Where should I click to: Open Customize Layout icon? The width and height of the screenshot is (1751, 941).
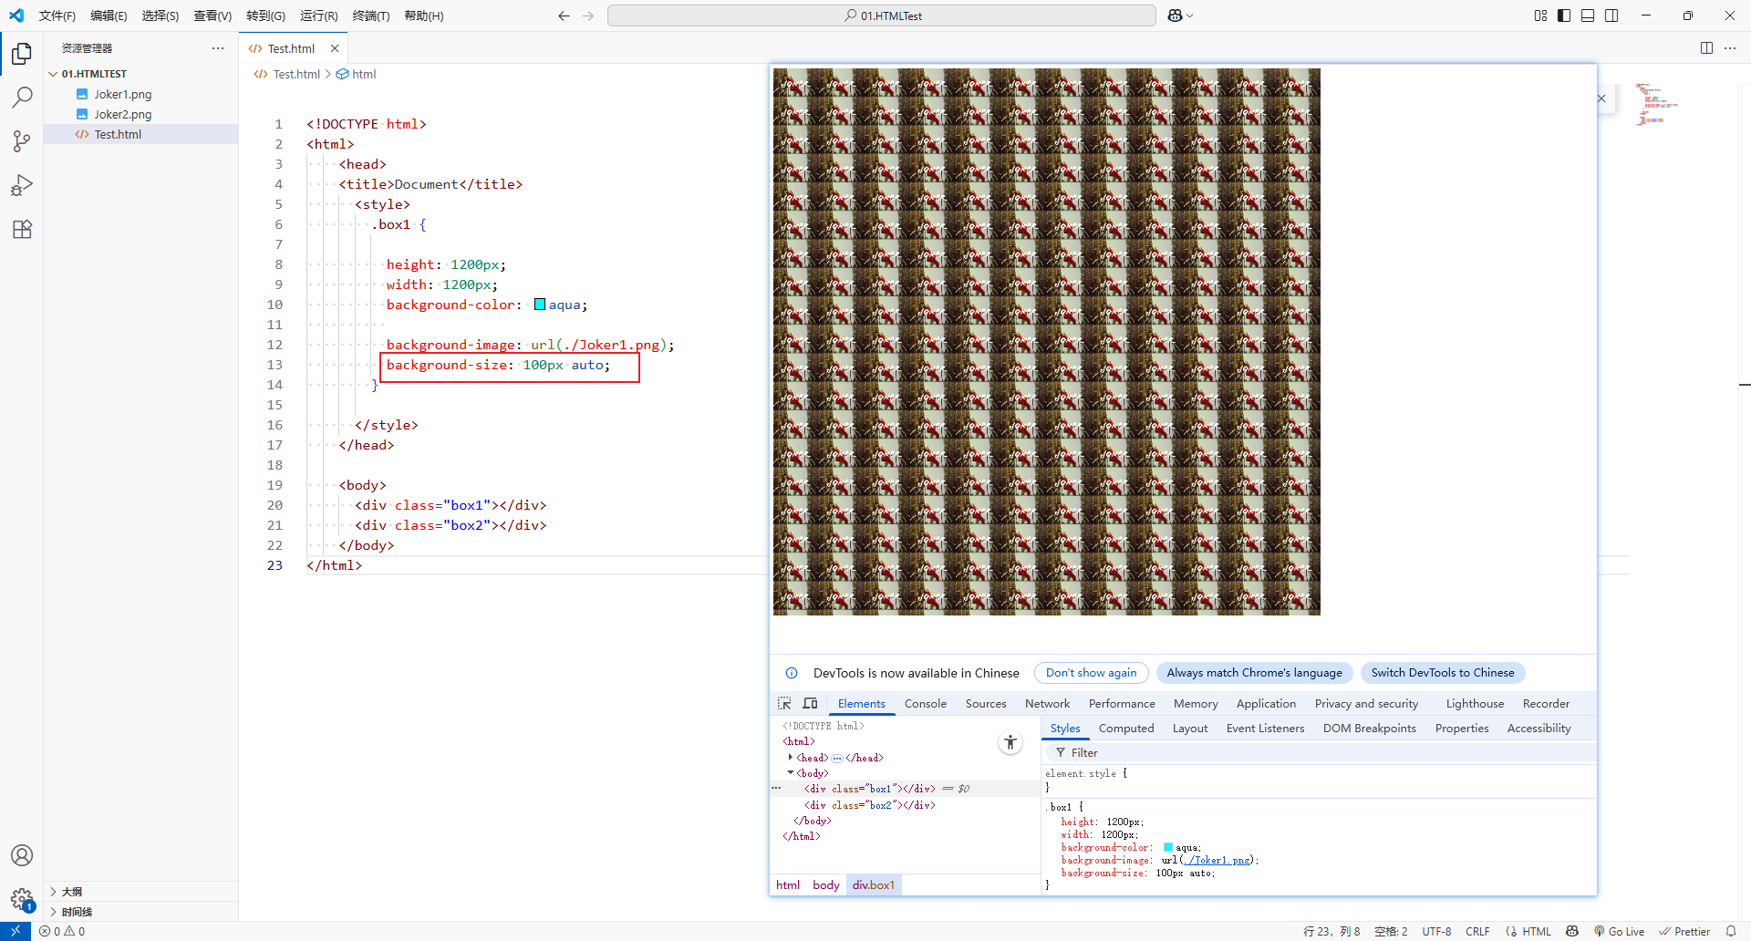pos(1540,16)
